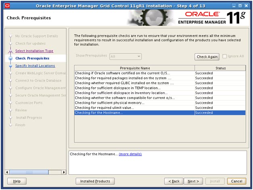Image resolution: width=253 pixels, height=190 pixels.
Task: Minimize the installer window
Action: pos(234,6)
